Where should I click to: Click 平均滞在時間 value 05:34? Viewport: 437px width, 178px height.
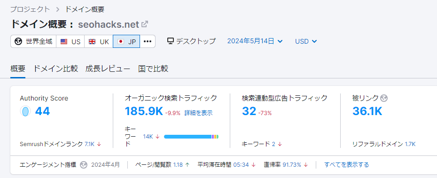point(241,165)
